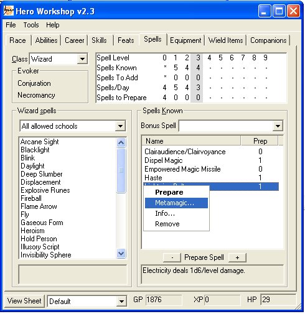
Task: Select Info in the context menu
Action: [176, 213]
